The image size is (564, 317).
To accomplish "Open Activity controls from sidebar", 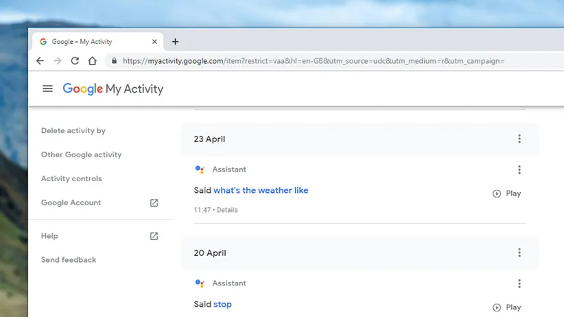I will pyautogui.click(x=71, y=179).
